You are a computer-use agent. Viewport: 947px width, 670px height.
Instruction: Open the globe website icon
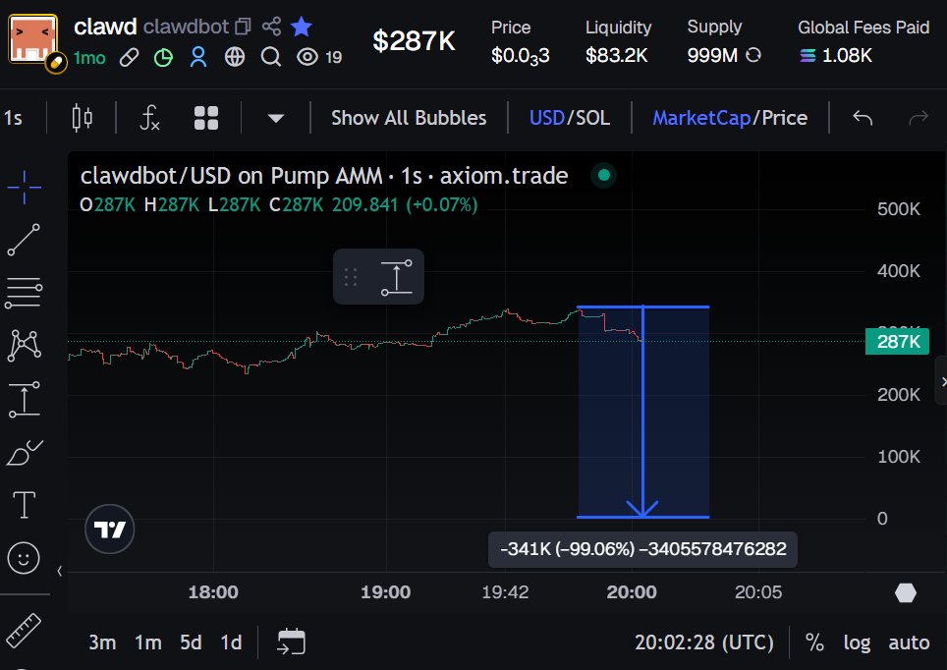click(x=235, y=57)
